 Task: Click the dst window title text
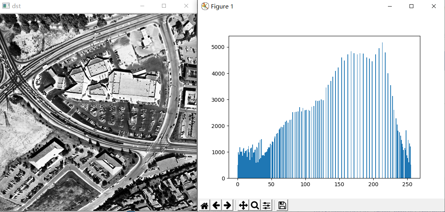(17, 6)
